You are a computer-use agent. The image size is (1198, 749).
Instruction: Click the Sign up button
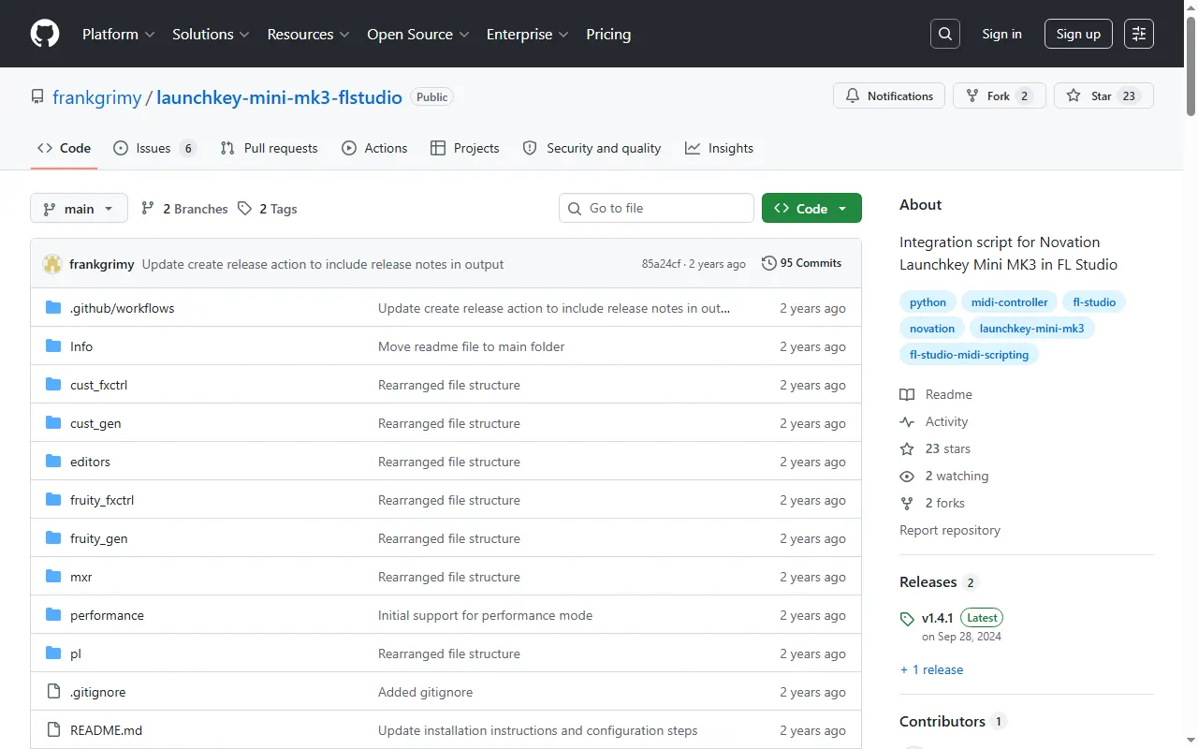1078,34
